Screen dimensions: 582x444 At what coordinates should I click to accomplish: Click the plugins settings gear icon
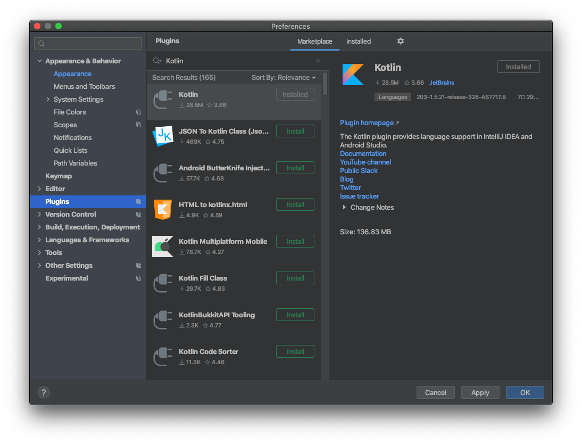click(400, 41)
